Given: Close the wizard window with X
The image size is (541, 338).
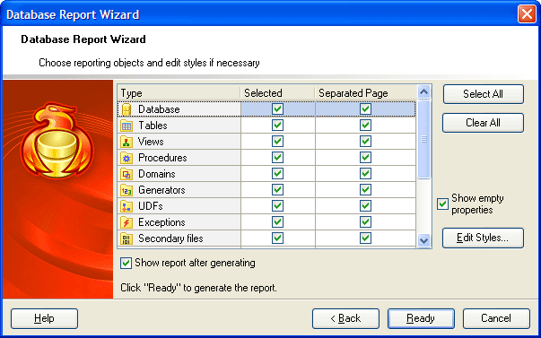Looking at the screenshot, I should (x=527, y=14).
